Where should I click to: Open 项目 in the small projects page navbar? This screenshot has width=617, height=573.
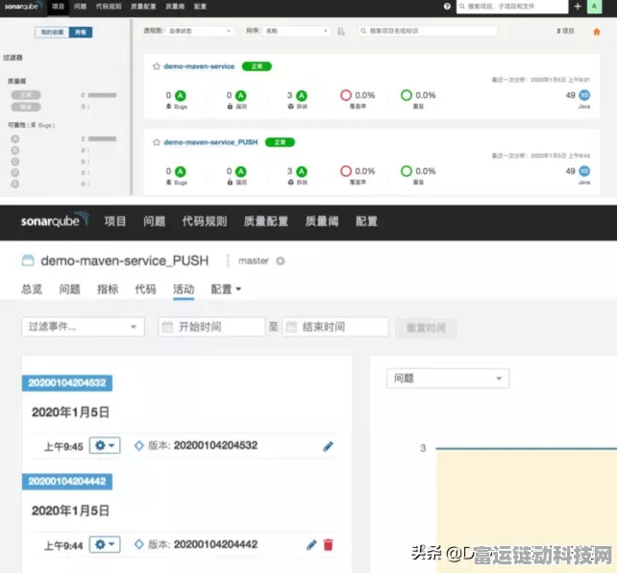tap(58, 7)
